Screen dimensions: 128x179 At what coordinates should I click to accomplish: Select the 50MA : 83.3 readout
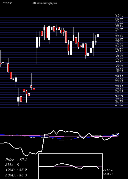(16, 175)
